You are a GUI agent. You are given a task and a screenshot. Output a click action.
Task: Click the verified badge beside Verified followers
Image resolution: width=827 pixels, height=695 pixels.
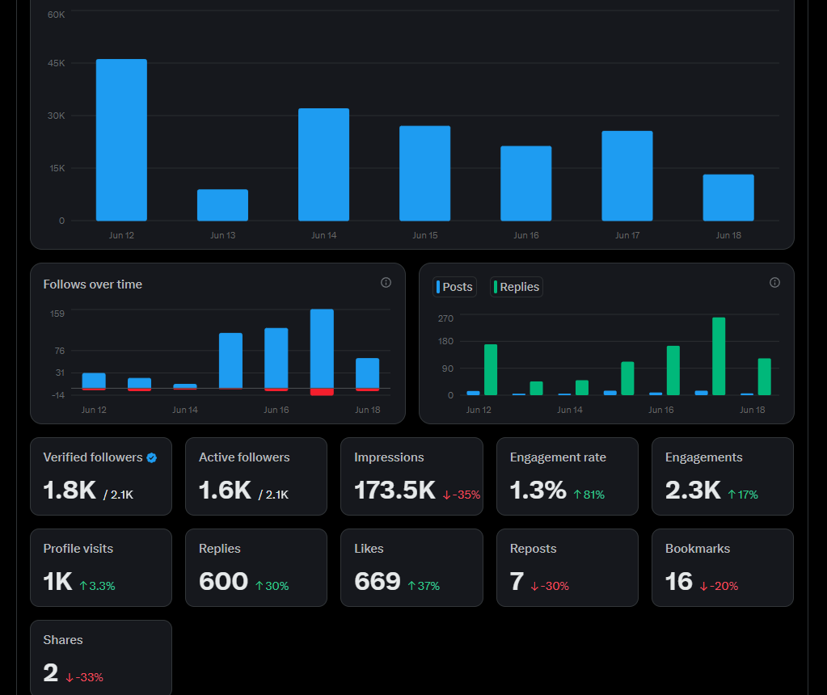click(x=152, y=457)
